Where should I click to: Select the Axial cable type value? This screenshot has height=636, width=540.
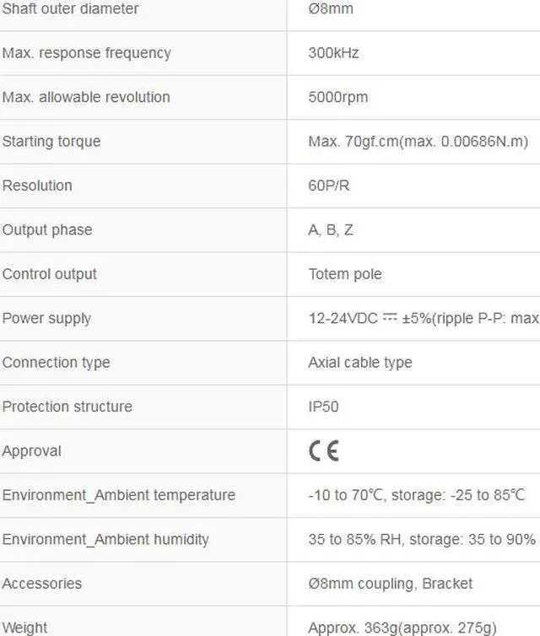pos(360,363)
